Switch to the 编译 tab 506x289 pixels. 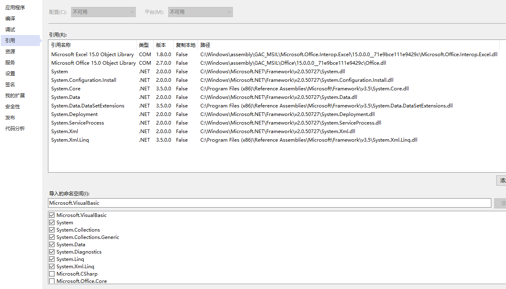(10, 19)
